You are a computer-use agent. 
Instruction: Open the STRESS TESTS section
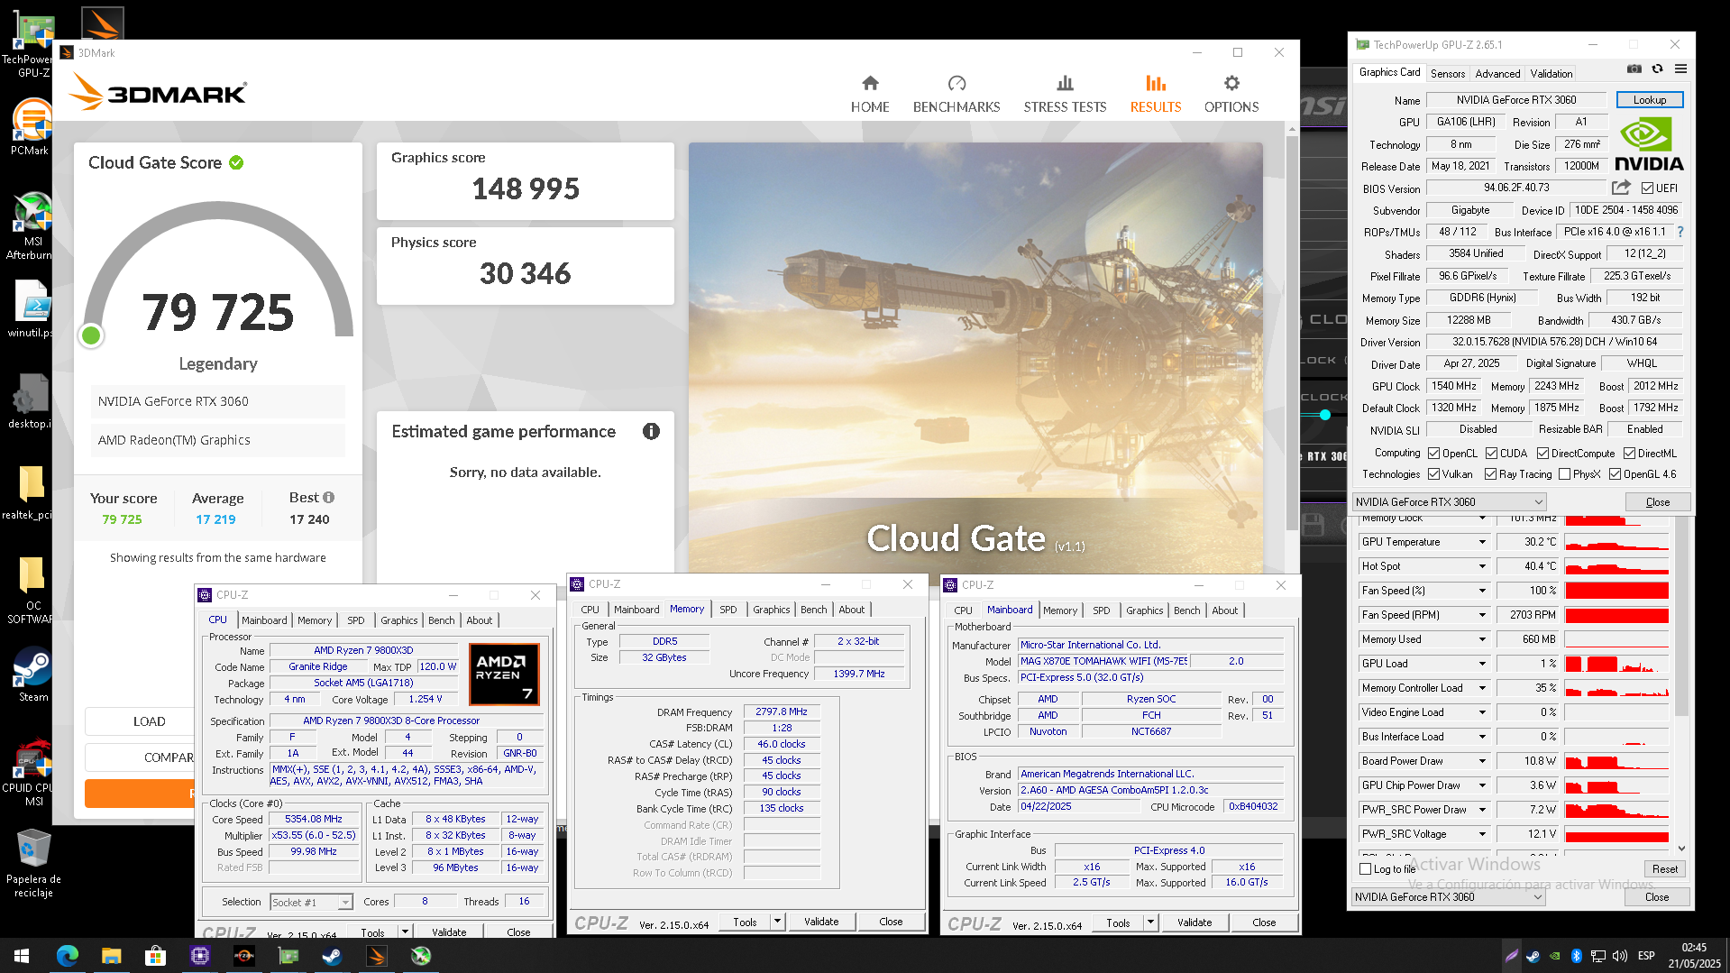coord(1065,94)
